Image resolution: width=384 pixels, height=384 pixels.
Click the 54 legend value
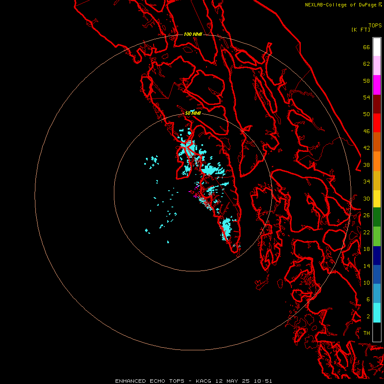pos(367,97)
